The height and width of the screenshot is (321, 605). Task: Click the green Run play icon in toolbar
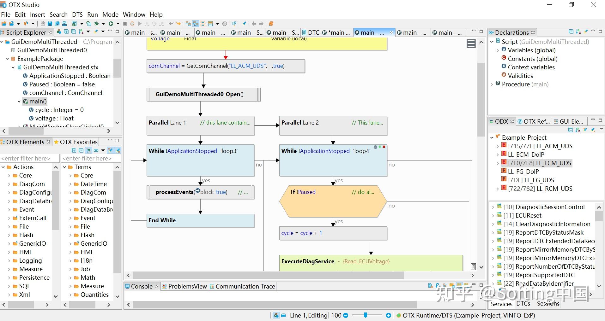(x=111, y=24)
